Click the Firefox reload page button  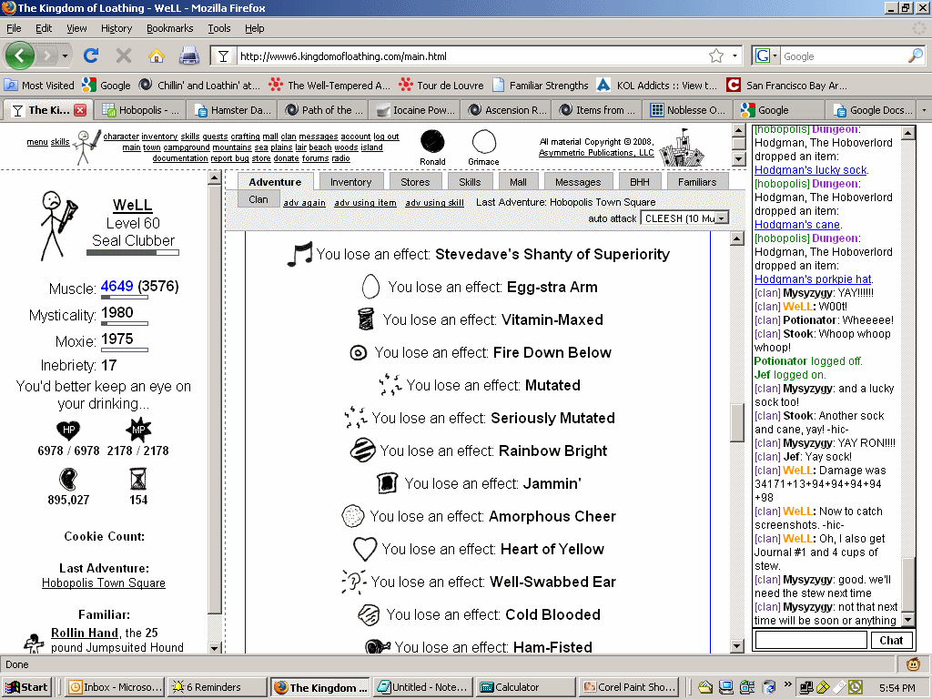pos(91,56)
